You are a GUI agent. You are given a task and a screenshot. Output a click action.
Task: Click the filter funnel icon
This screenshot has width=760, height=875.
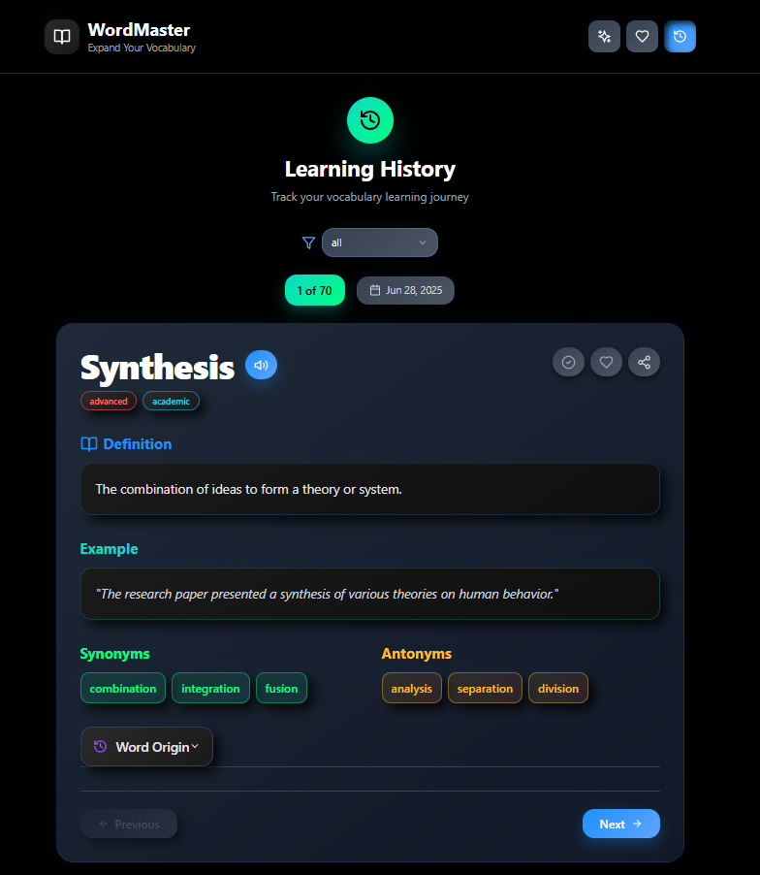tap(308, 243)
